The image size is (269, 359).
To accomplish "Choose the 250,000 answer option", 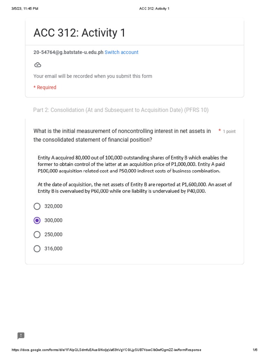I will click(x=37, y=235).
